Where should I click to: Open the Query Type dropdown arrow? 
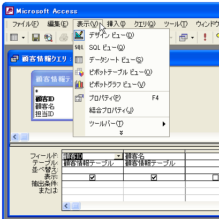(192, 37)
